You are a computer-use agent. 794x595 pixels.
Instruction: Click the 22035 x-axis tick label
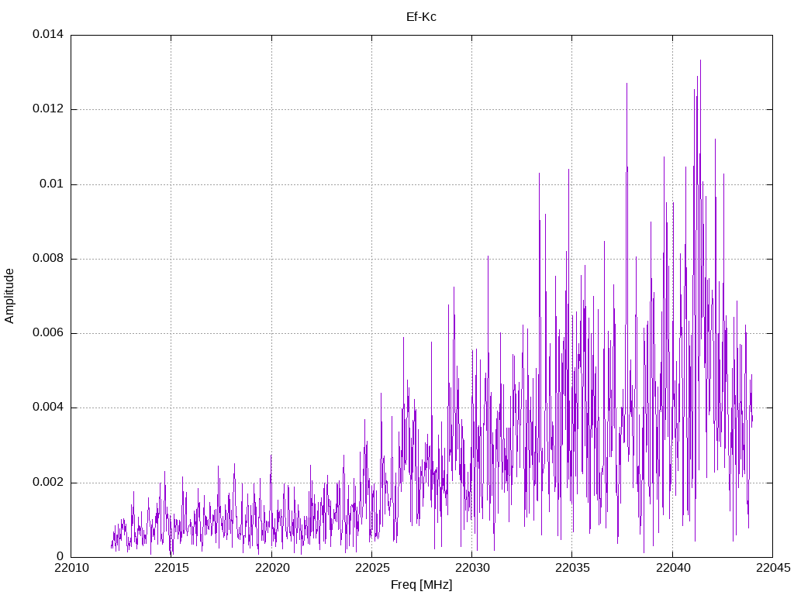point(573,568)
